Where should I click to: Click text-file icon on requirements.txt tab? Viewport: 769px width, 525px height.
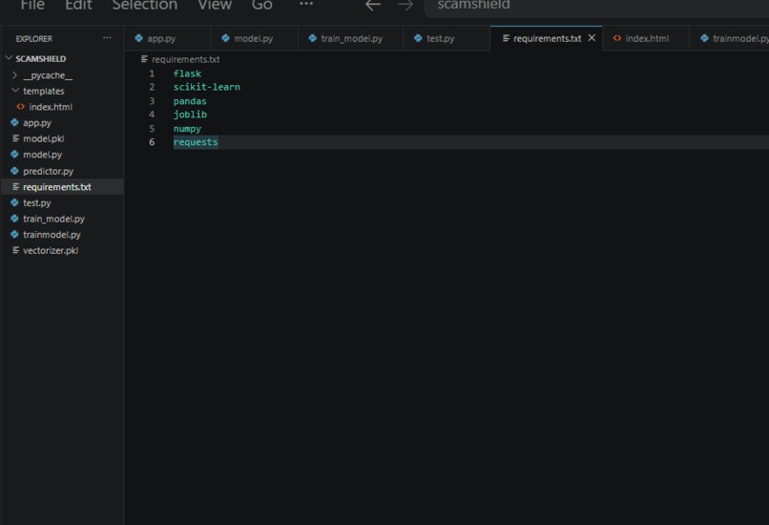coord(506,38)
